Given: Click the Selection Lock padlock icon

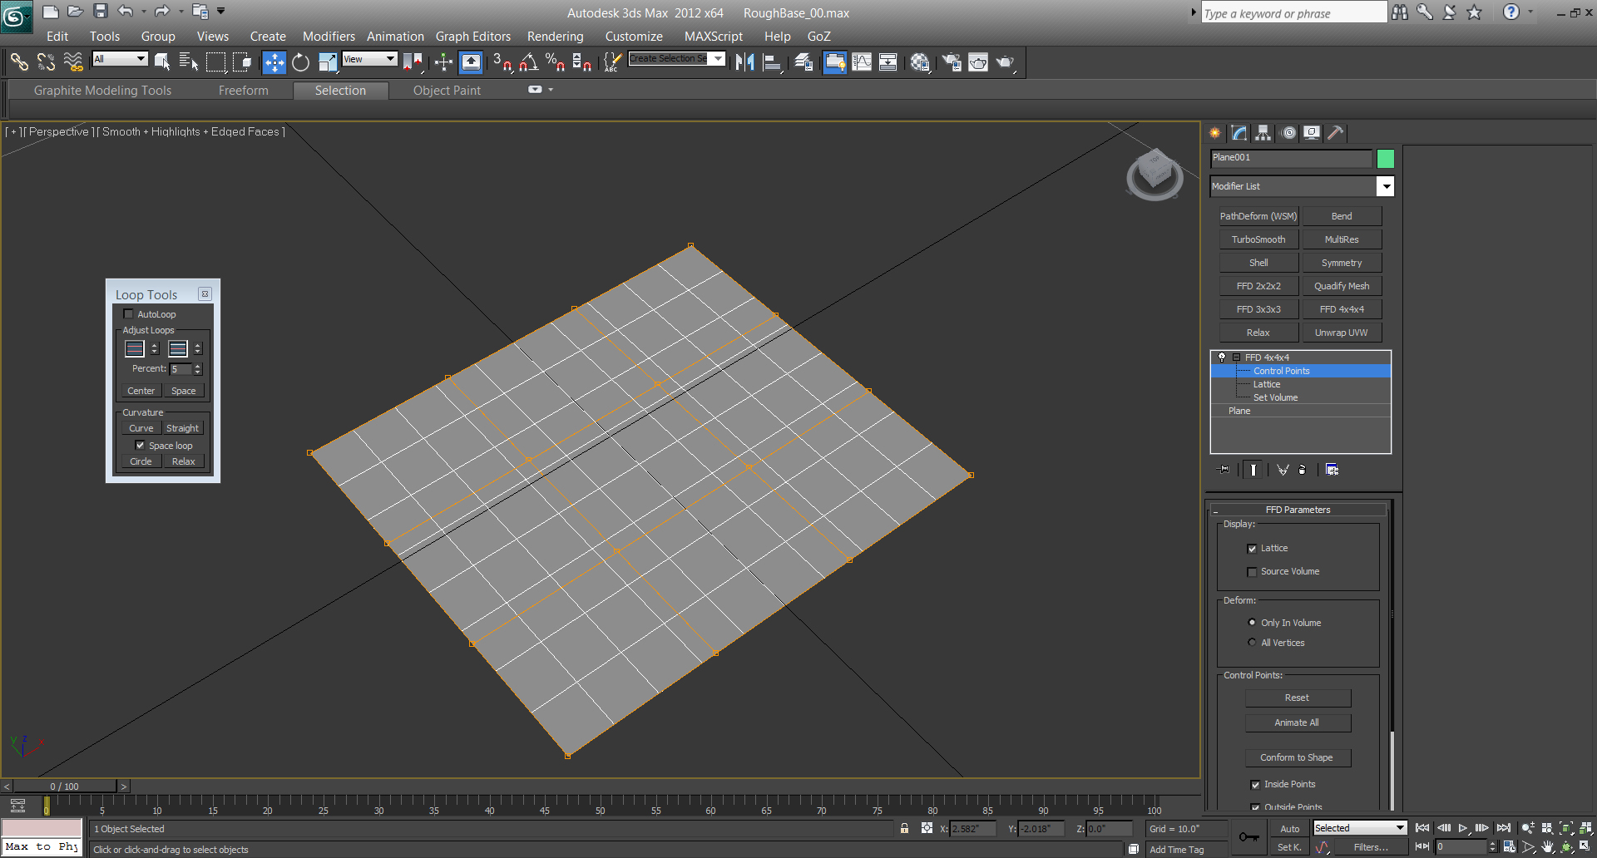Looking at the screenshot, I should click(904, 828).
